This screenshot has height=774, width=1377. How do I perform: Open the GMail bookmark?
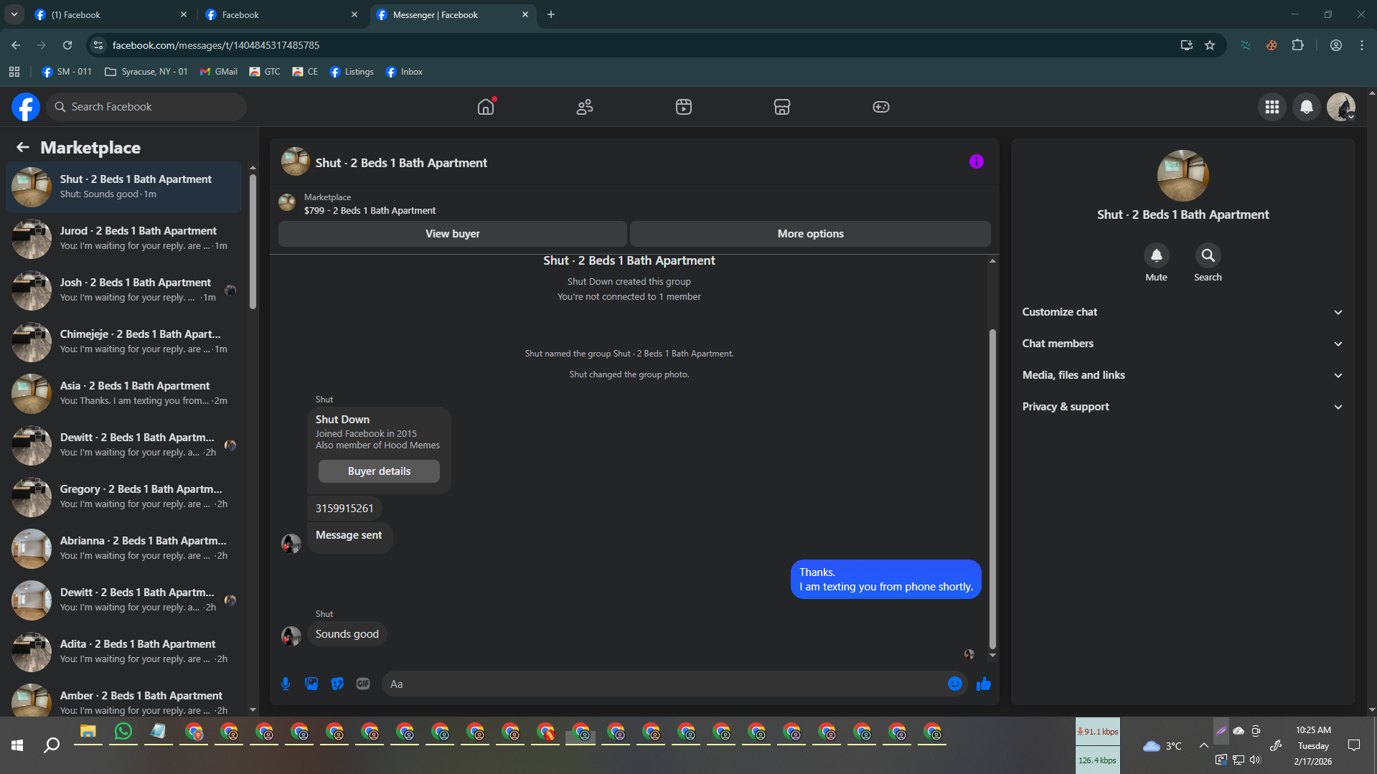pyautogui.click(x=219, y=72)
